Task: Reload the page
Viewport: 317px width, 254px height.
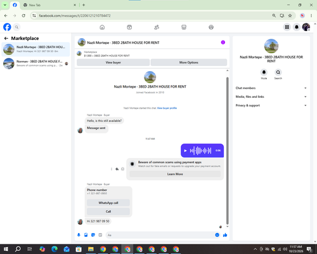Action: point(23,15)
